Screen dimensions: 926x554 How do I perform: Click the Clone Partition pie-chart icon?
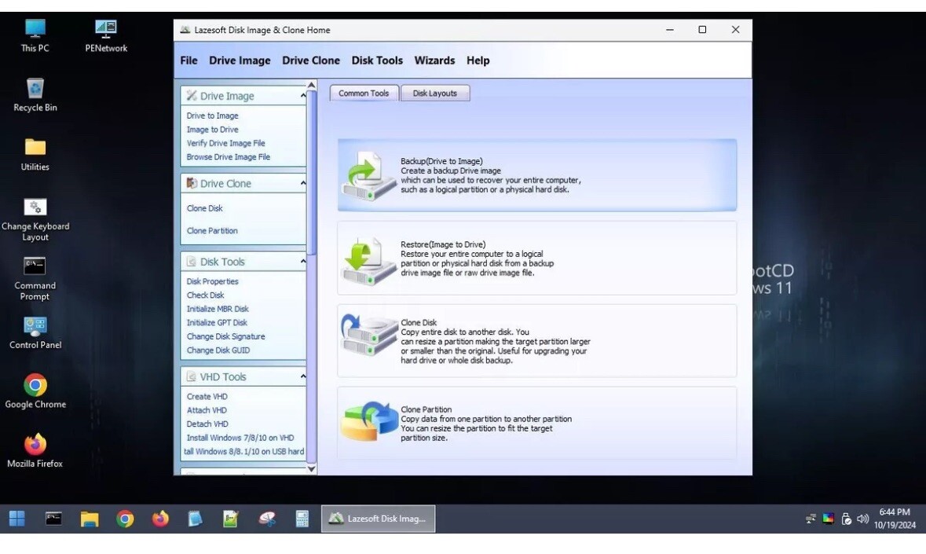[x=367, y=422]
